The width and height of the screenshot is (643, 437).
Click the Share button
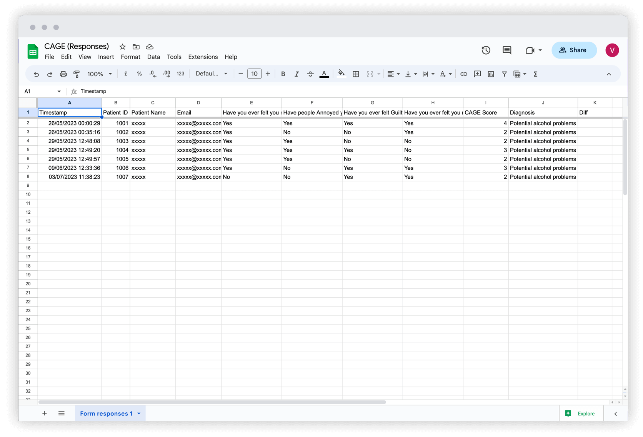pos(574,50)
